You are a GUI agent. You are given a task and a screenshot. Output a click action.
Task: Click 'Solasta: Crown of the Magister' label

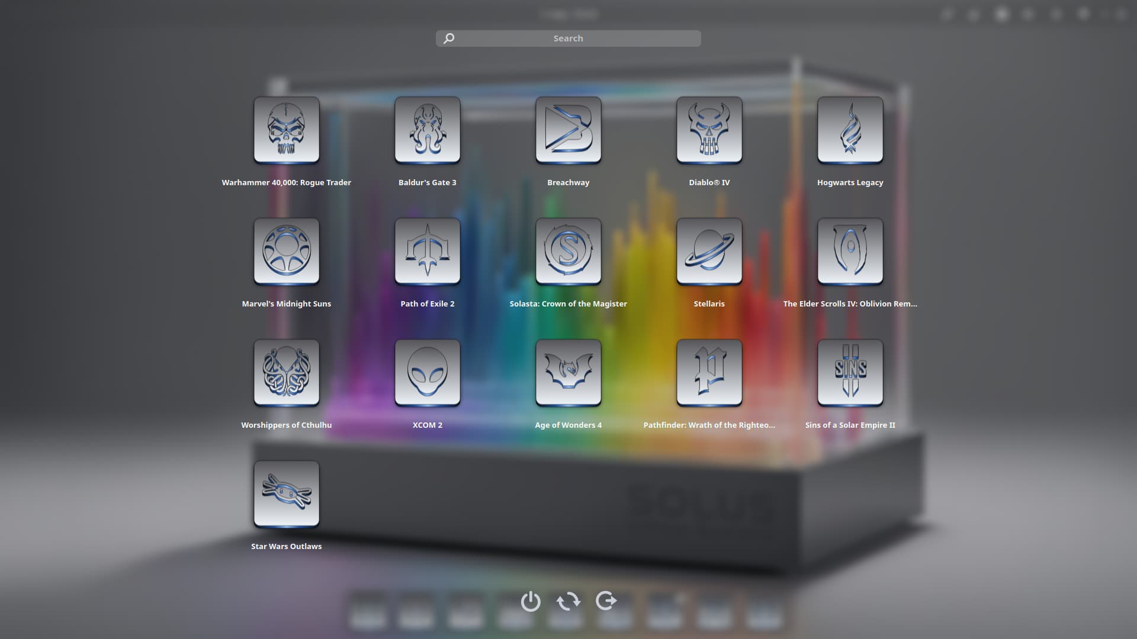tap(568, 304)
